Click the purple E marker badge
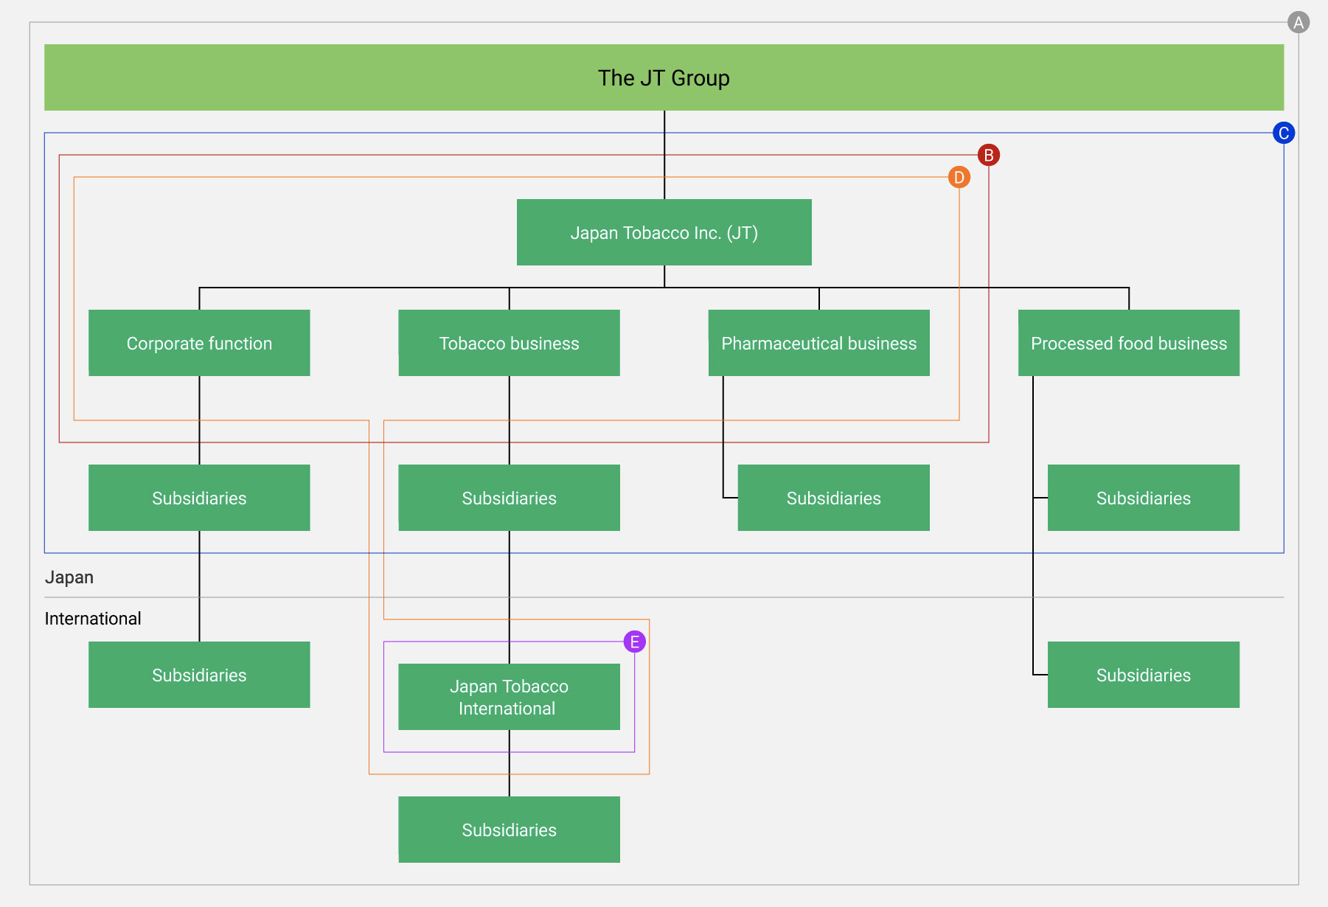This screenshot has height=907, width=1328. coord(634,642)
